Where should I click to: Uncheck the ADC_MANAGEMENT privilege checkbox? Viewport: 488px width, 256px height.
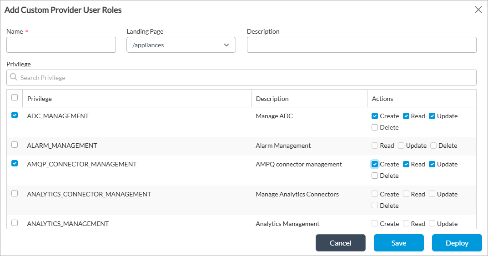click(15, 115)
